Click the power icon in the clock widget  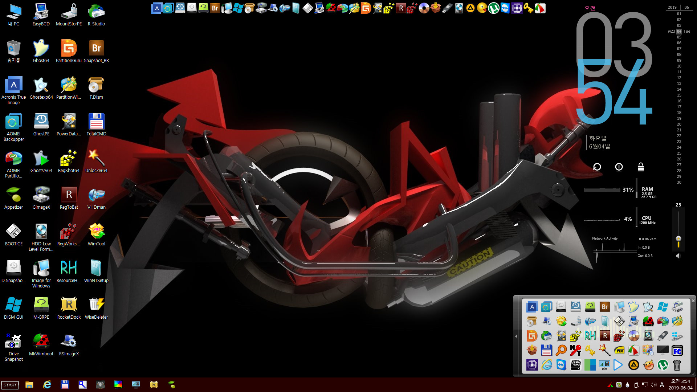(x=619, y=167)
